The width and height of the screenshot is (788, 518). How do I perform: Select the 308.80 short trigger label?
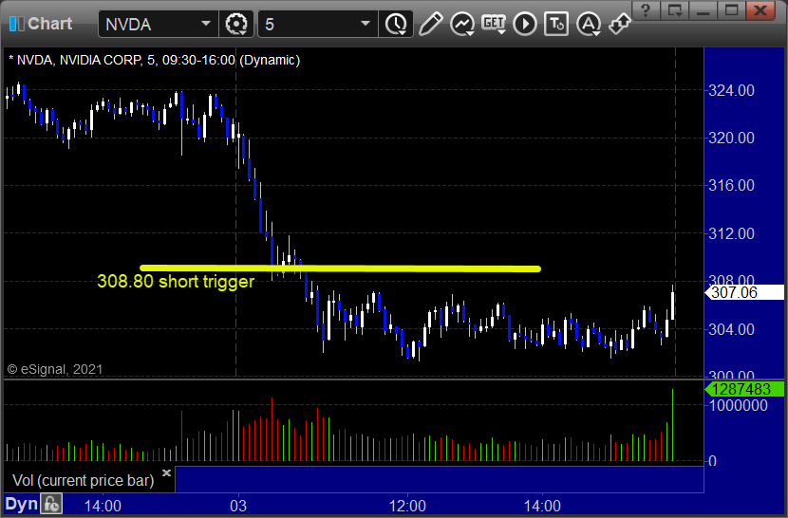(x=176, y=282)
